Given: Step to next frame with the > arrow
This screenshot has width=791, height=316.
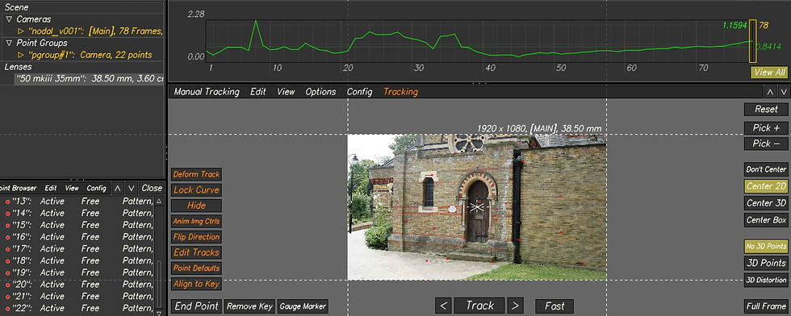Looking at the screenshot, I should 515,306.
